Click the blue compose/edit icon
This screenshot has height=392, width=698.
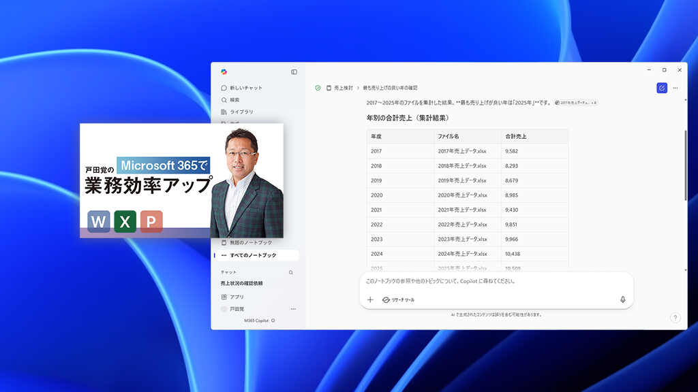661,88
